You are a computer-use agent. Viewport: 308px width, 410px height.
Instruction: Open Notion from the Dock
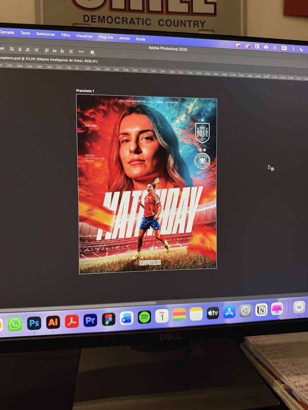[261, 310]
